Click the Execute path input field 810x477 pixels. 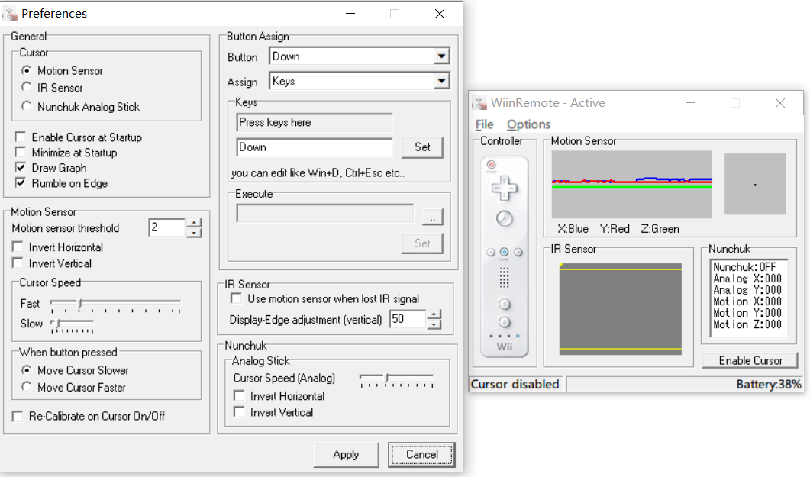click(x=325, y=213)
